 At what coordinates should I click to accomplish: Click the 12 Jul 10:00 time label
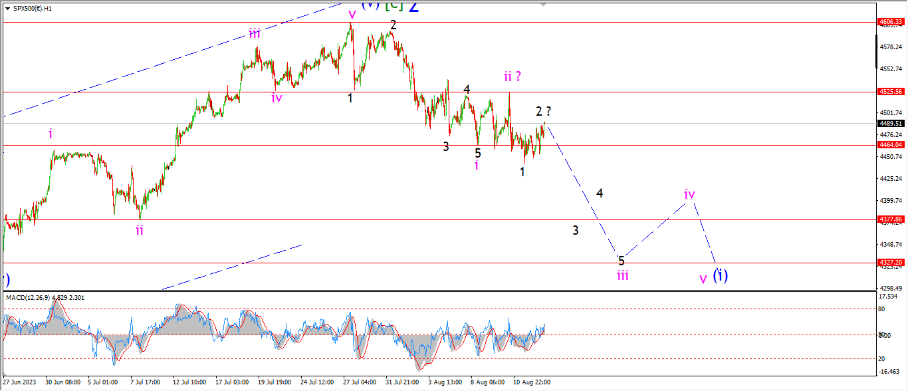tap(191, 382)
